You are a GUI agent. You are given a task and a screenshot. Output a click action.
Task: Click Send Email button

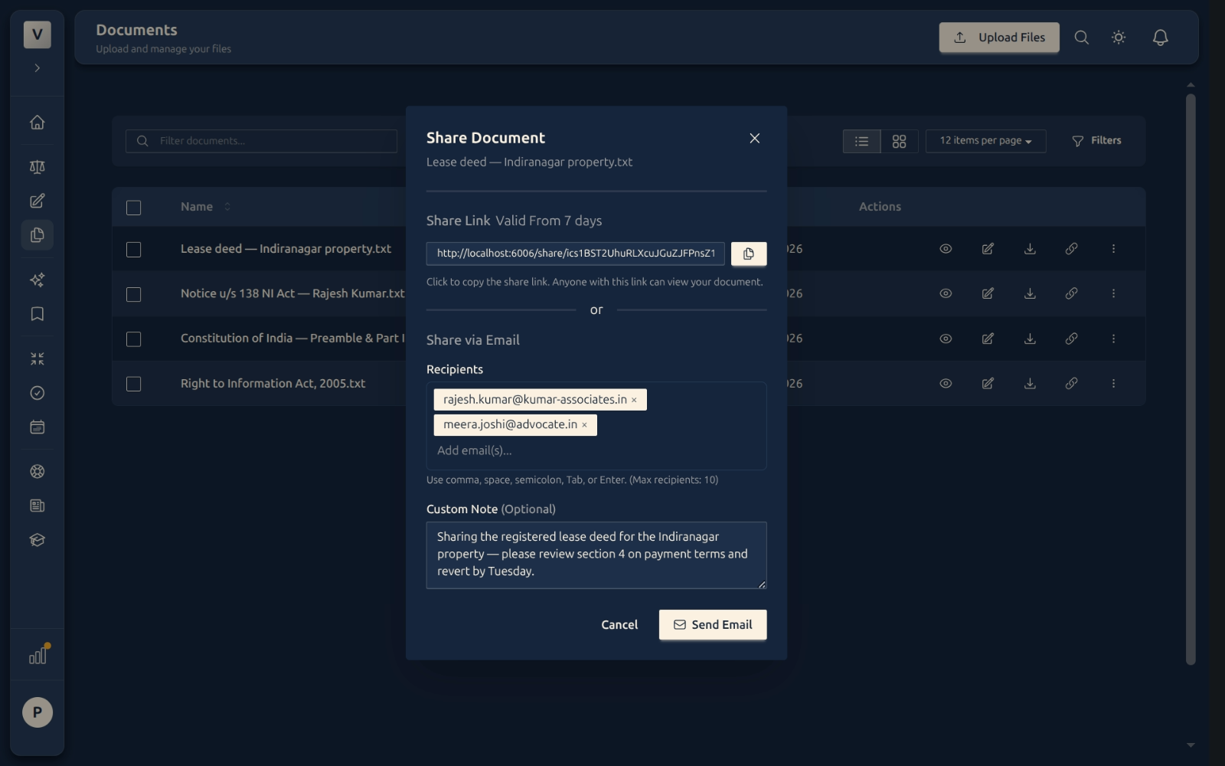coord(712,625)
